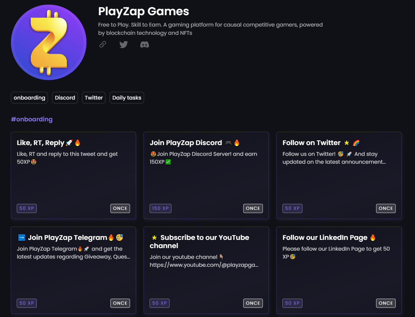Open the PlayZap Twitter profile icon
This screenshot has width=415, height=317.
pos(123,45)
